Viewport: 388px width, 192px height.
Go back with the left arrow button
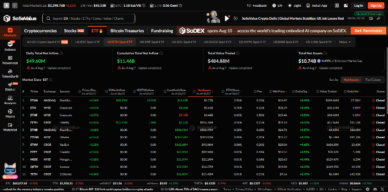click(7, 5)
